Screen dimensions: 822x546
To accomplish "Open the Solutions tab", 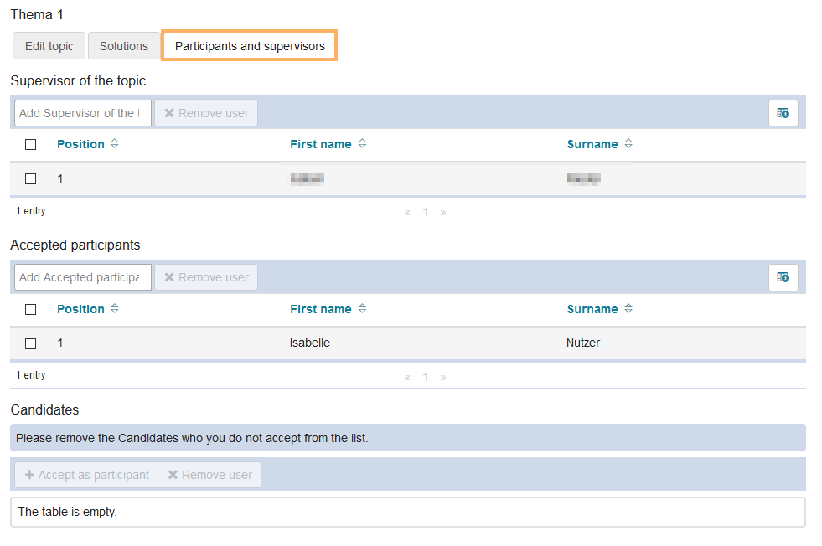I will click(x=124, y=46).
